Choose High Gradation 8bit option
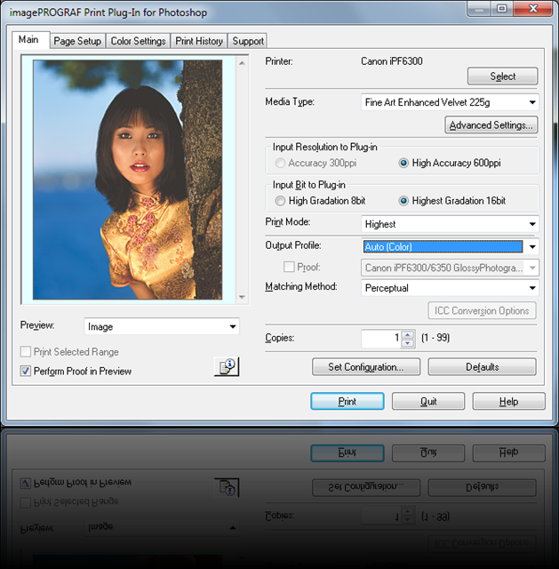559x569 pixels. (x=280, y=201)
